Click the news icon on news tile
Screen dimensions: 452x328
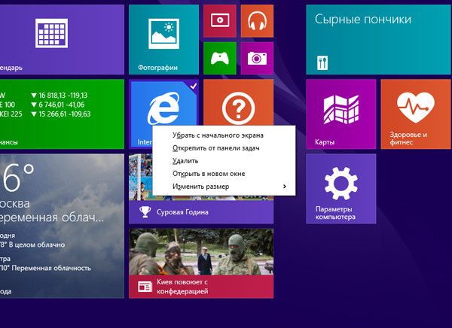tap(145, 287)
